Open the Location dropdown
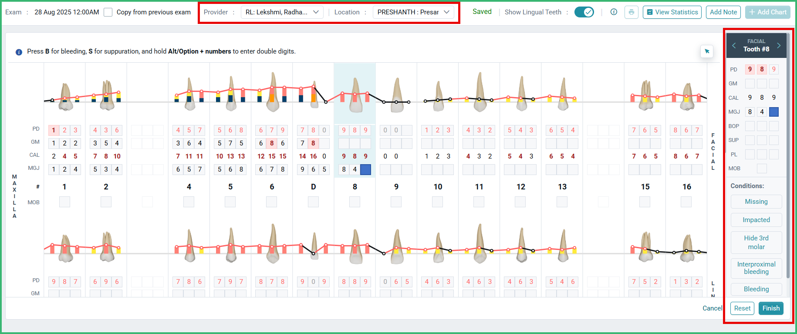 click(x=413, y=12)
